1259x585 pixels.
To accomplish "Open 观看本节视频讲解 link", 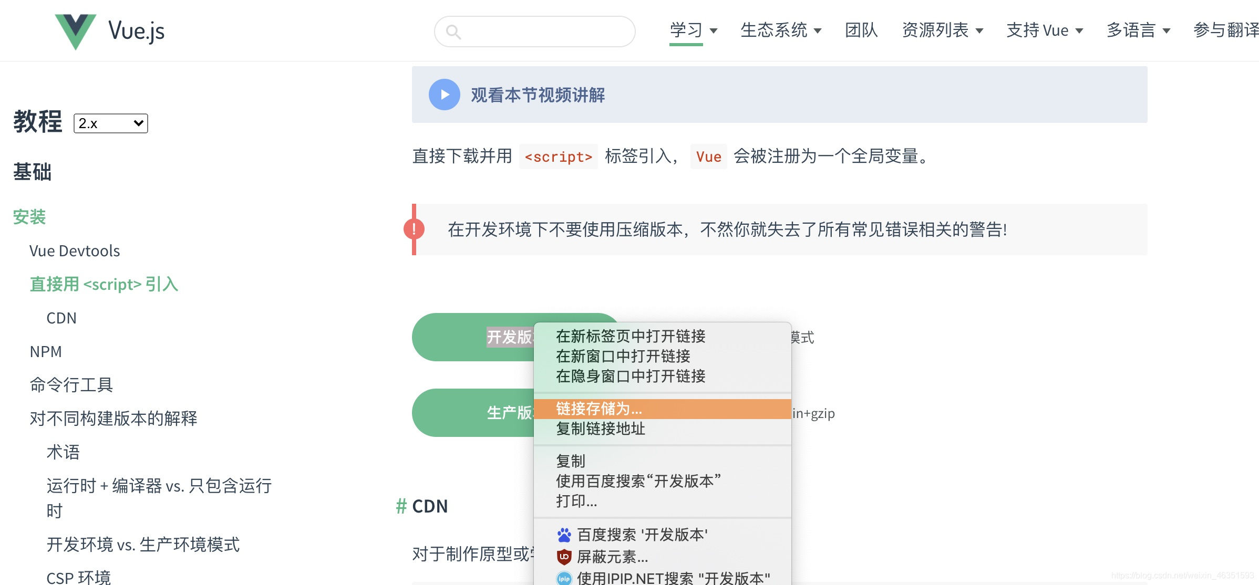I will coord(538,95).
